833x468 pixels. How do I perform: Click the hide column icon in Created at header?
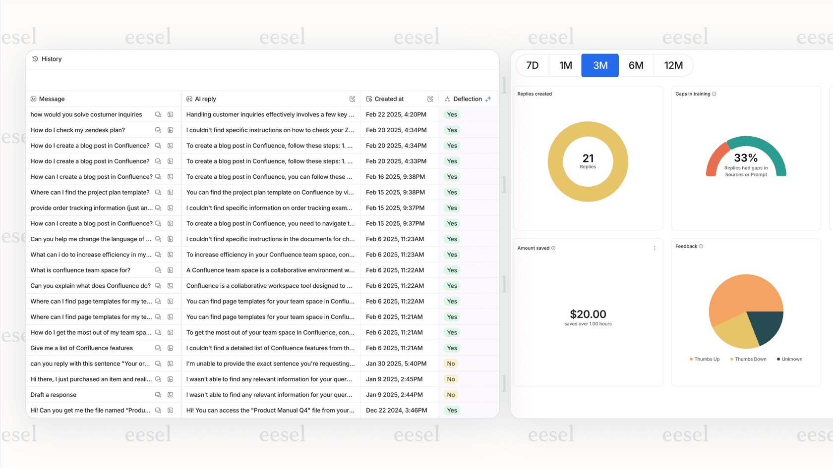point(430,99)
